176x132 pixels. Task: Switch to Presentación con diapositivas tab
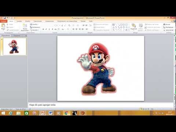[67, 21]
